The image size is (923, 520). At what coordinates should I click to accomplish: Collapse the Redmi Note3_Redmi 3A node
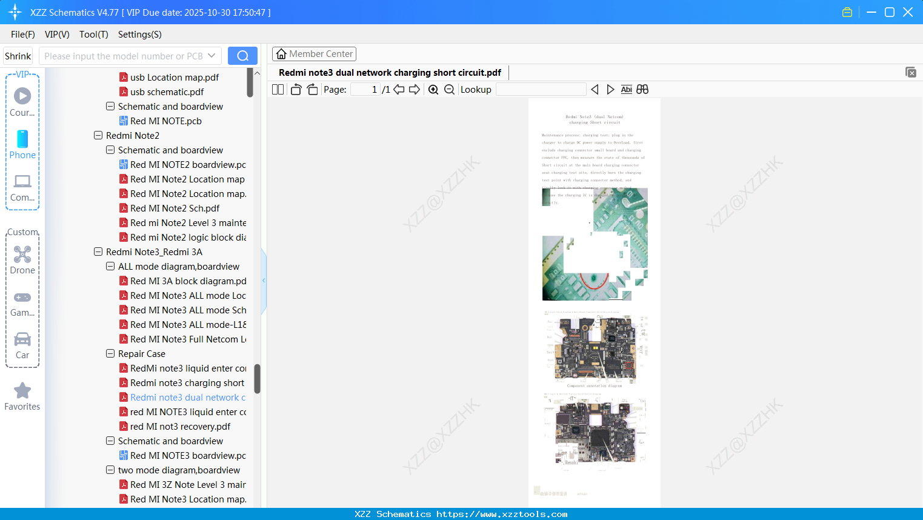[98, 252]
